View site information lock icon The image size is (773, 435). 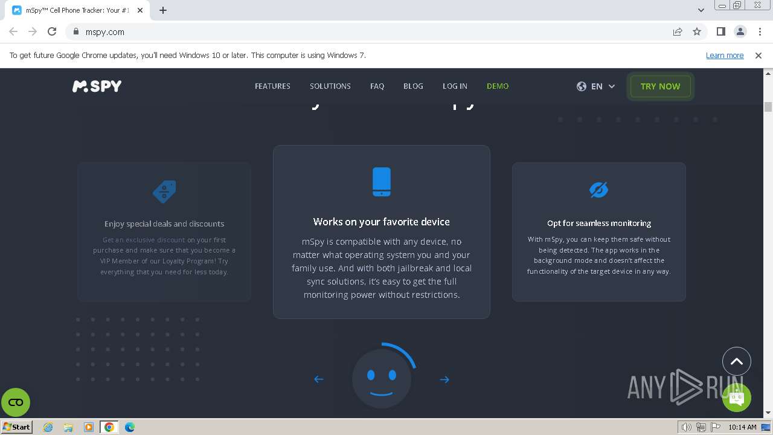[x=76, y=32]
